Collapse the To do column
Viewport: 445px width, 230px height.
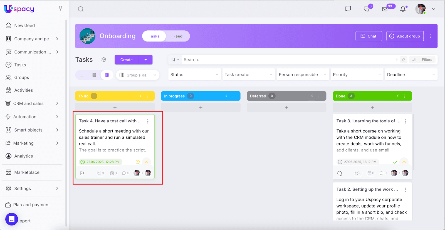140,96
